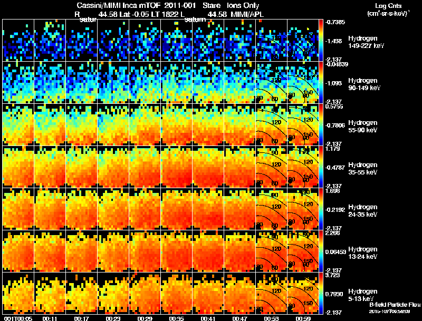Viewport: 422px width, 321px height.
Task: Click the color bar beside Hydrogen 24-35 keV
Action: [x=321, y=209]
